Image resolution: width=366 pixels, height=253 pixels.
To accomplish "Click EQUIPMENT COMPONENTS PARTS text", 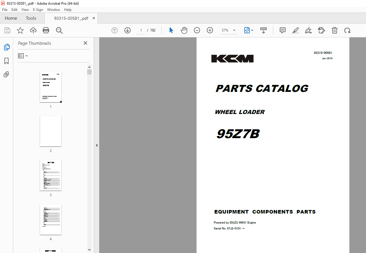I will pyautogui.click(x=265, y=212).
